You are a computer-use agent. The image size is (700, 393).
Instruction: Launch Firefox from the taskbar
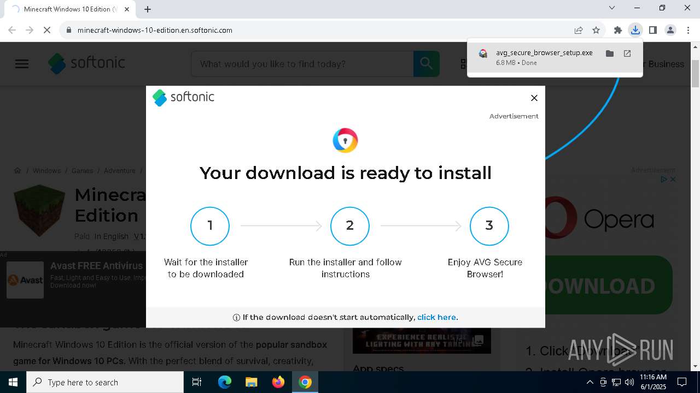(x=278, y=382)
